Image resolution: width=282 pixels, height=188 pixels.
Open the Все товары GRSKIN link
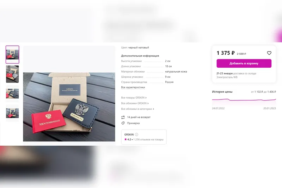pos(134,97)
